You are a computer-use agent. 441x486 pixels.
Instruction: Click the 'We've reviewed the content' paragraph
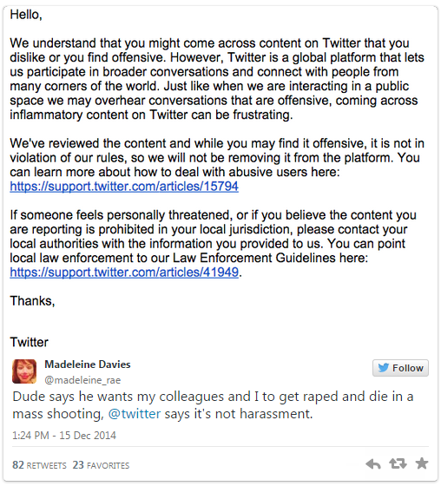pyautogui.click(x=217, y=165)
